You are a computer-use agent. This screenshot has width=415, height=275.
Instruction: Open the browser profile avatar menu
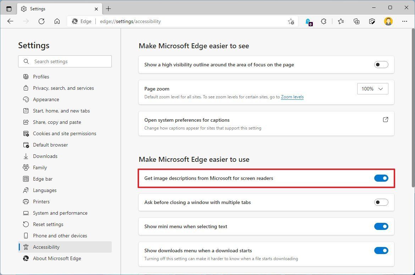[388, 21]
